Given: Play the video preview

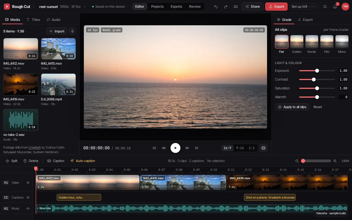Looking at the screenshot, I should [175, 148].
